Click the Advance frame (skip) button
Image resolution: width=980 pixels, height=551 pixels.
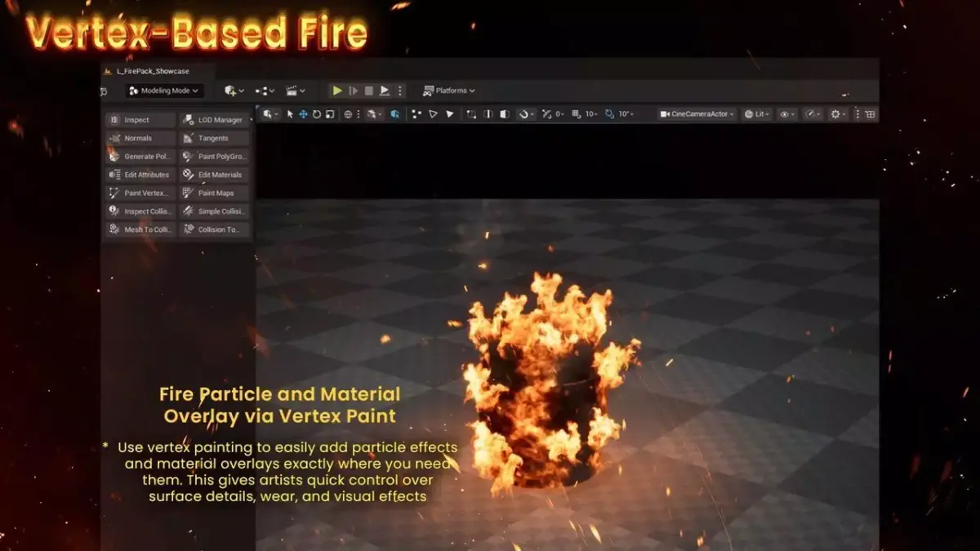[x=353, y=91]
